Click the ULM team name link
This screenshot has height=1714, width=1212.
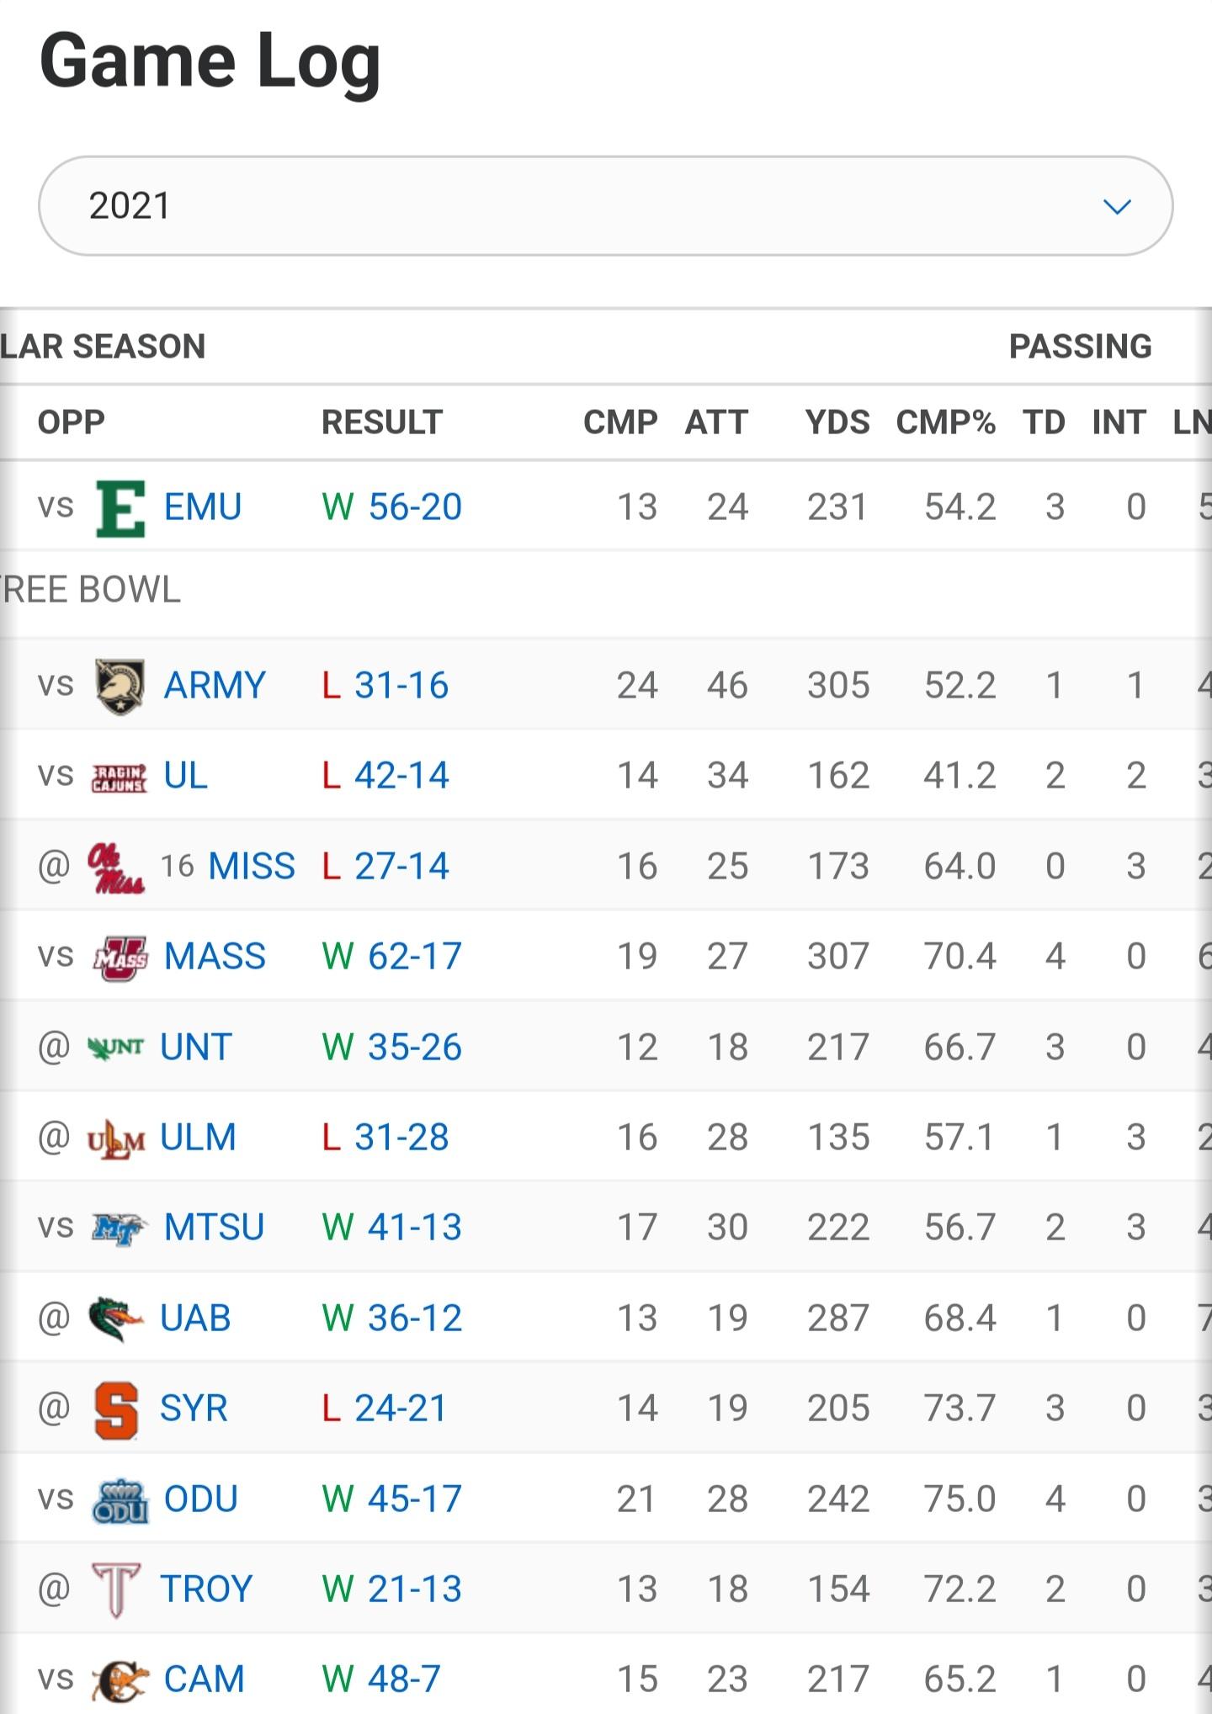(x=198, y=1138)
